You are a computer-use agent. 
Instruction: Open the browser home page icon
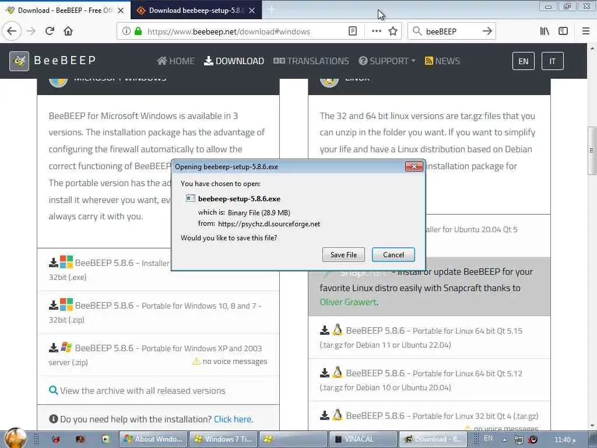coord(68,31)
